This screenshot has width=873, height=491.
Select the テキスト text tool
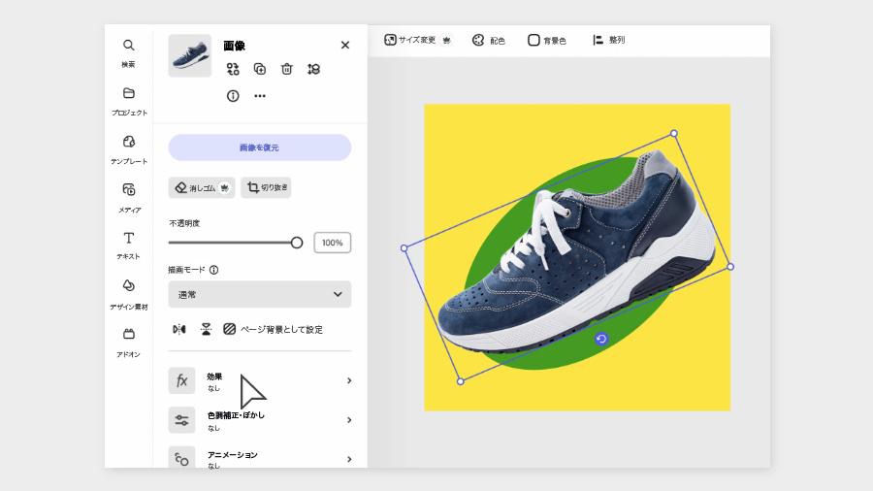pos(129,245)
